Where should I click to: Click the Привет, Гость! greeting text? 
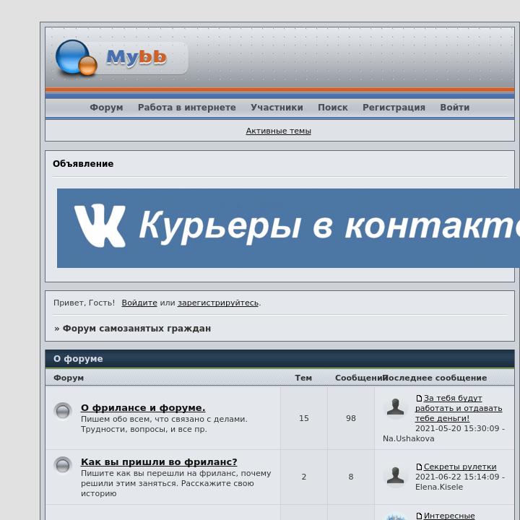pos(84,303)
